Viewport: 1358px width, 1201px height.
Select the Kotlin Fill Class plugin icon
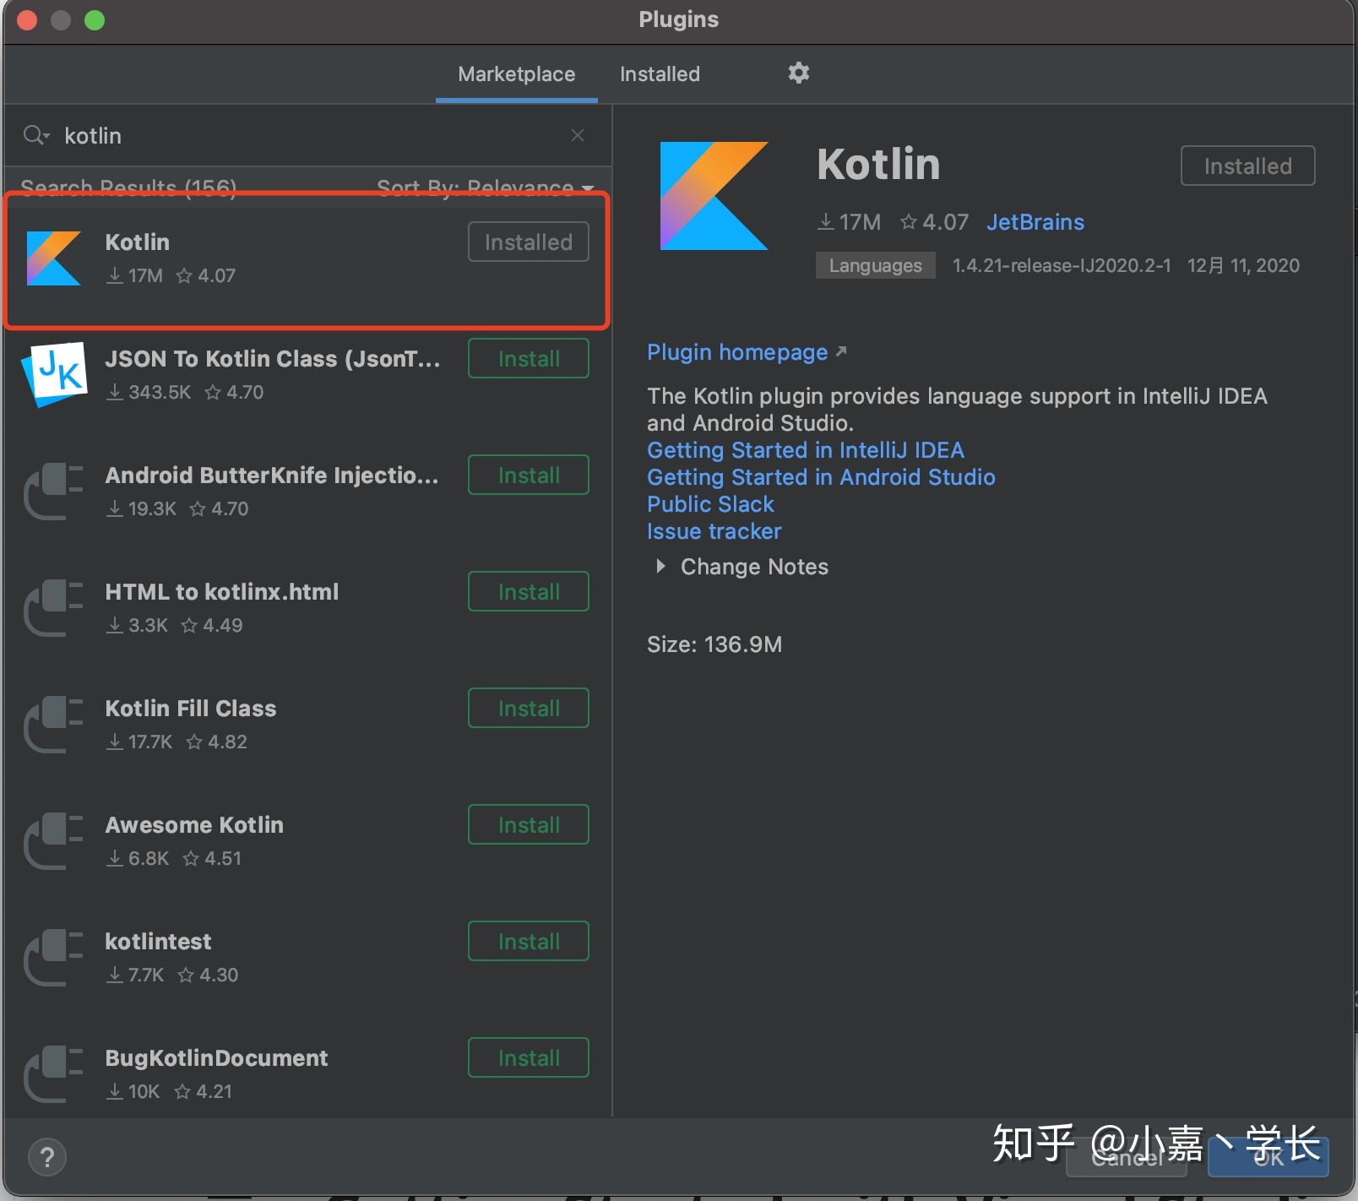tap(53, 724)
